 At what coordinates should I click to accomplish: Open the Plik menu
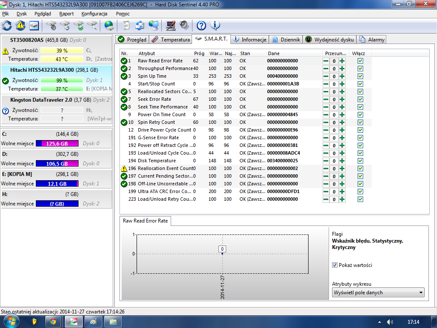6,14
